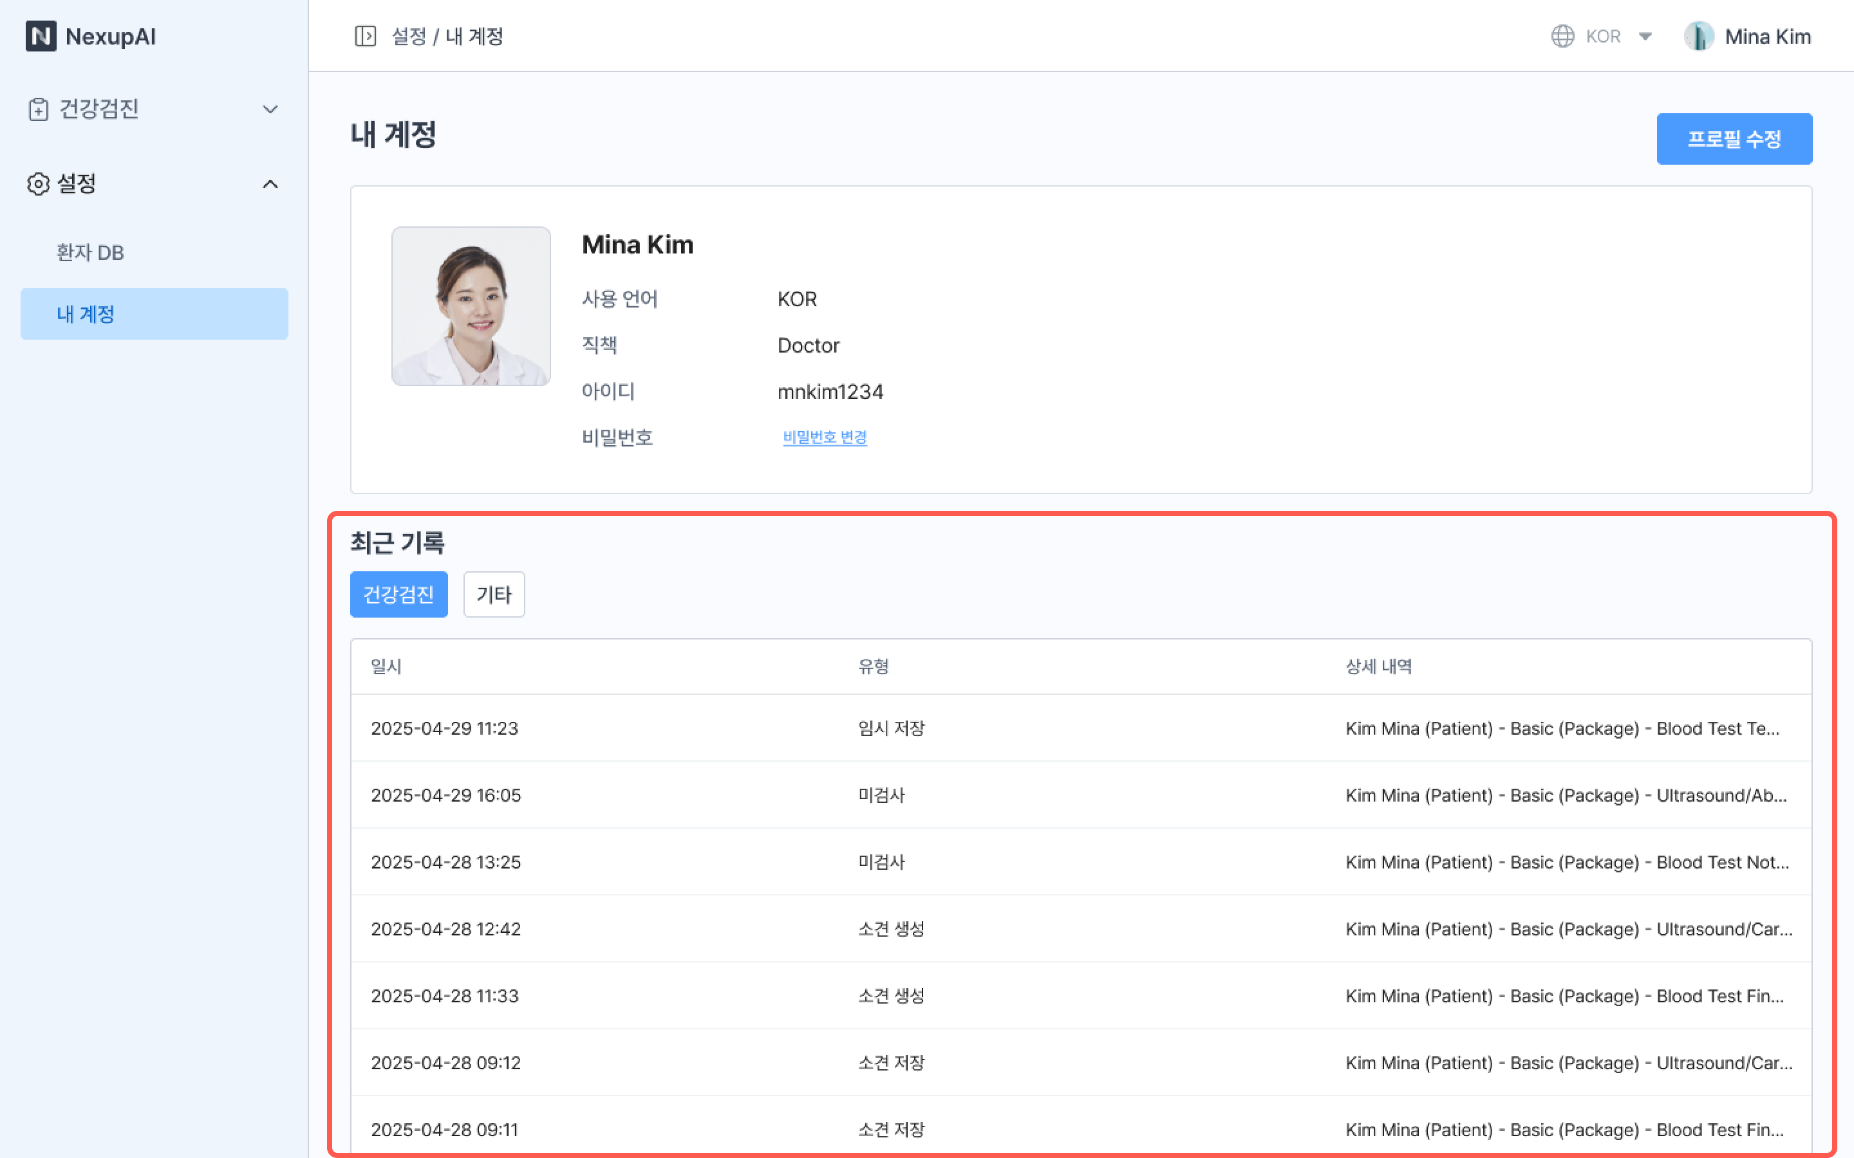The width and height of the screenshot is (1854, 1158).
Task: Click the 설정 gear icon in sidebar
Action: [37, 184]
